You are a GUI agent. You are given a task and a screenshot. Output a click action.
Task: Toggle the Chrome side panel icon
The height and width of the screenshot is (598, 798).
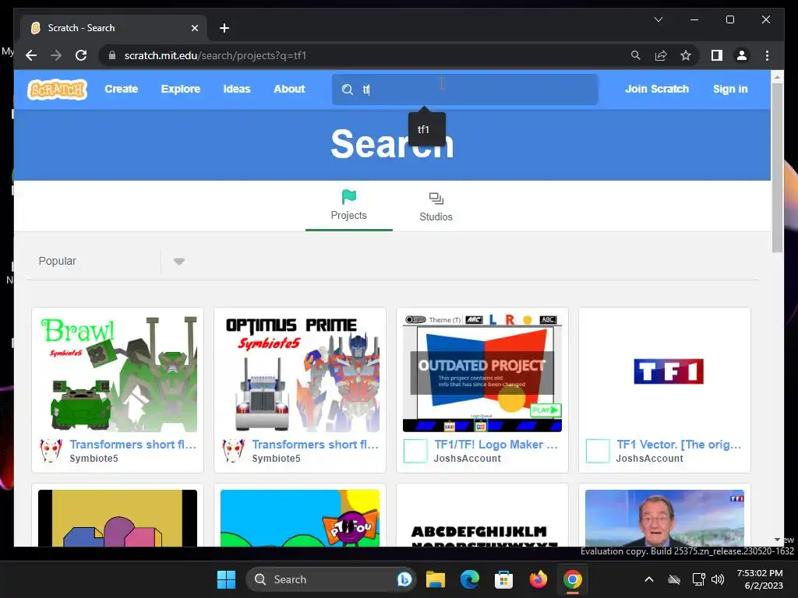[x=717, y=55]
